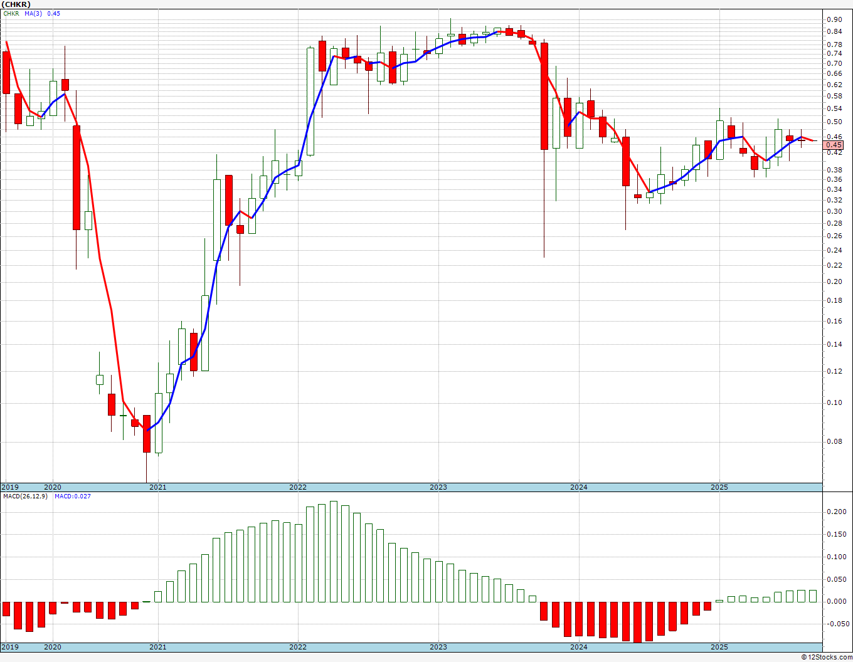Click the 0.66 price axis label
This screenshot has width=853, height=662.
coord(834,73)
